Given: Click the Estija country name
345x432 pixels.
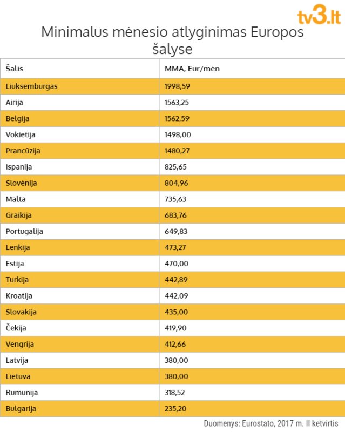Looking at the screenshot, I should coord(15,264).
